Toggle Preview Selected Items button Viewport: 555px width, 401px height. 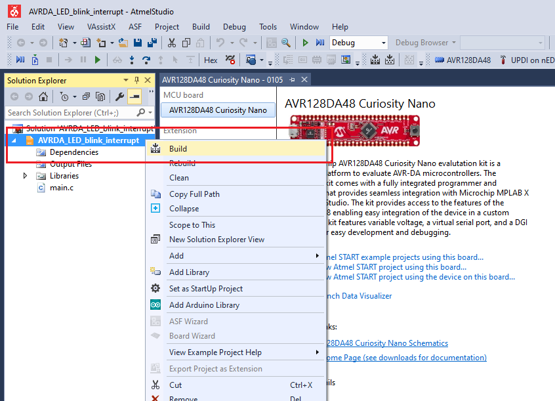point(134,96)
